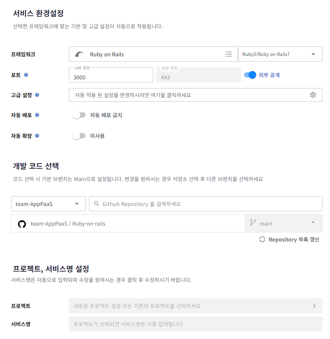The width and height of the screenshot is (330, 339).
Task: Click the search icon in the repository search
Action: pyautogui.click(x=97, y=204)
